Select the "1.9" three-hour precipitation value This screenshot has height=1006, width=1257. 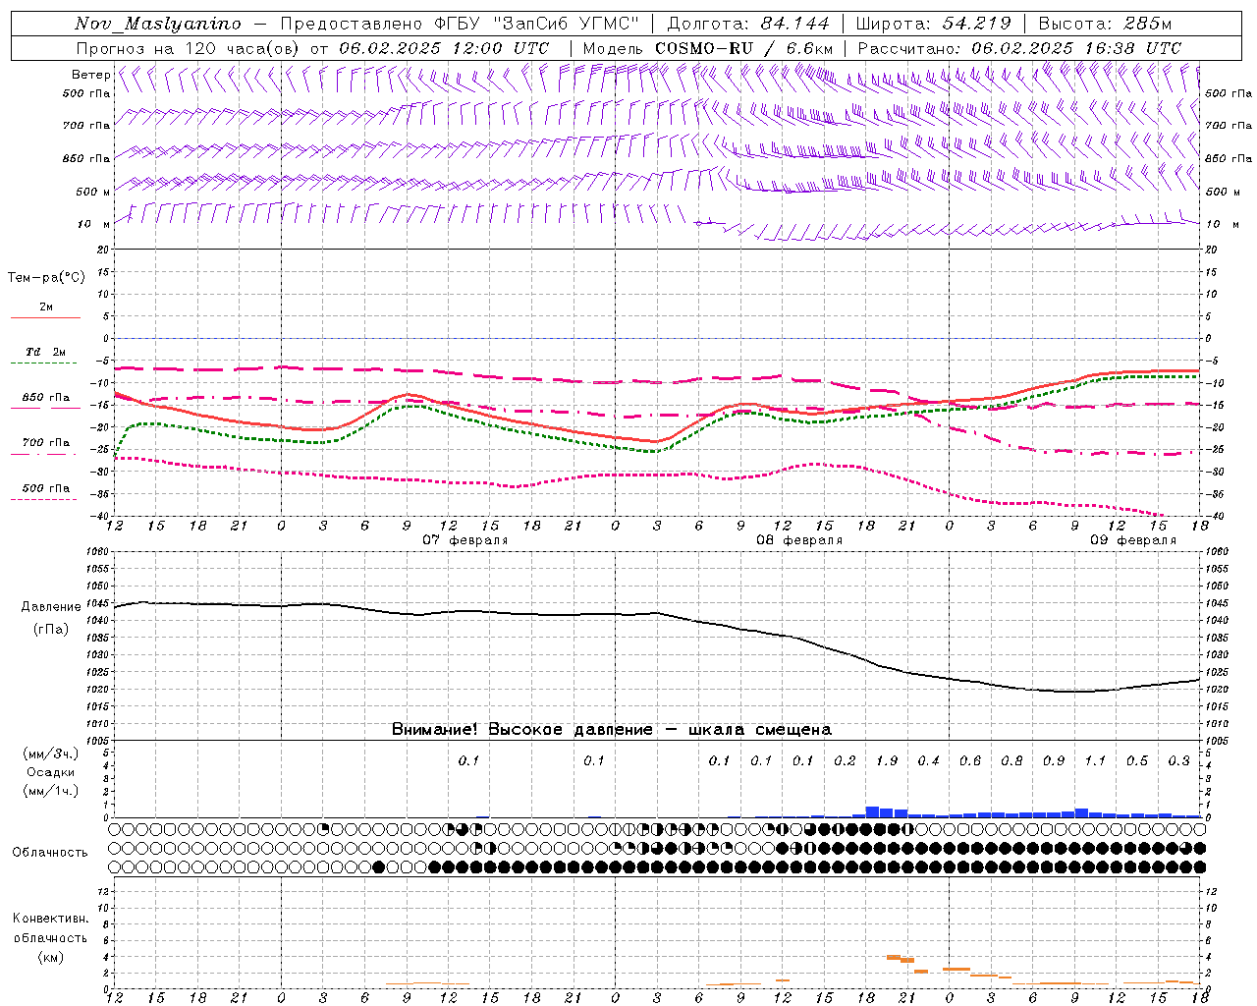click(887, 760)
